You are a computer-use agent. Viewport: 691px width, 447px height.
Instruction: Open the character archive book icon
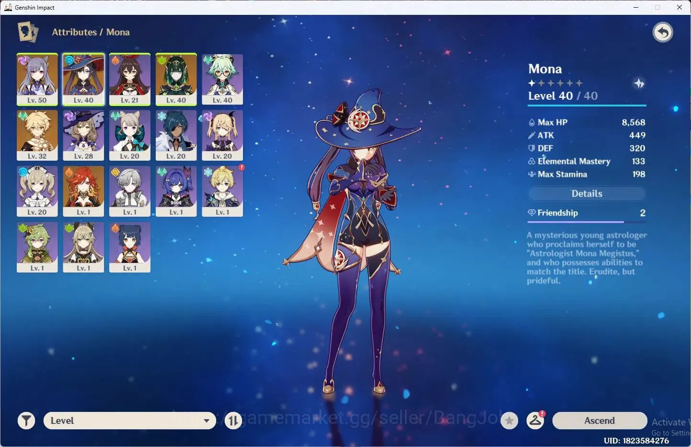[28, 32]
